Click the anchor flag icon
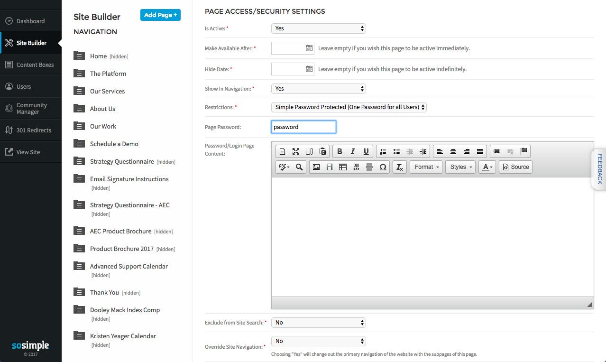The height and width of the screenshot is (362, 606). pos(523,151)
